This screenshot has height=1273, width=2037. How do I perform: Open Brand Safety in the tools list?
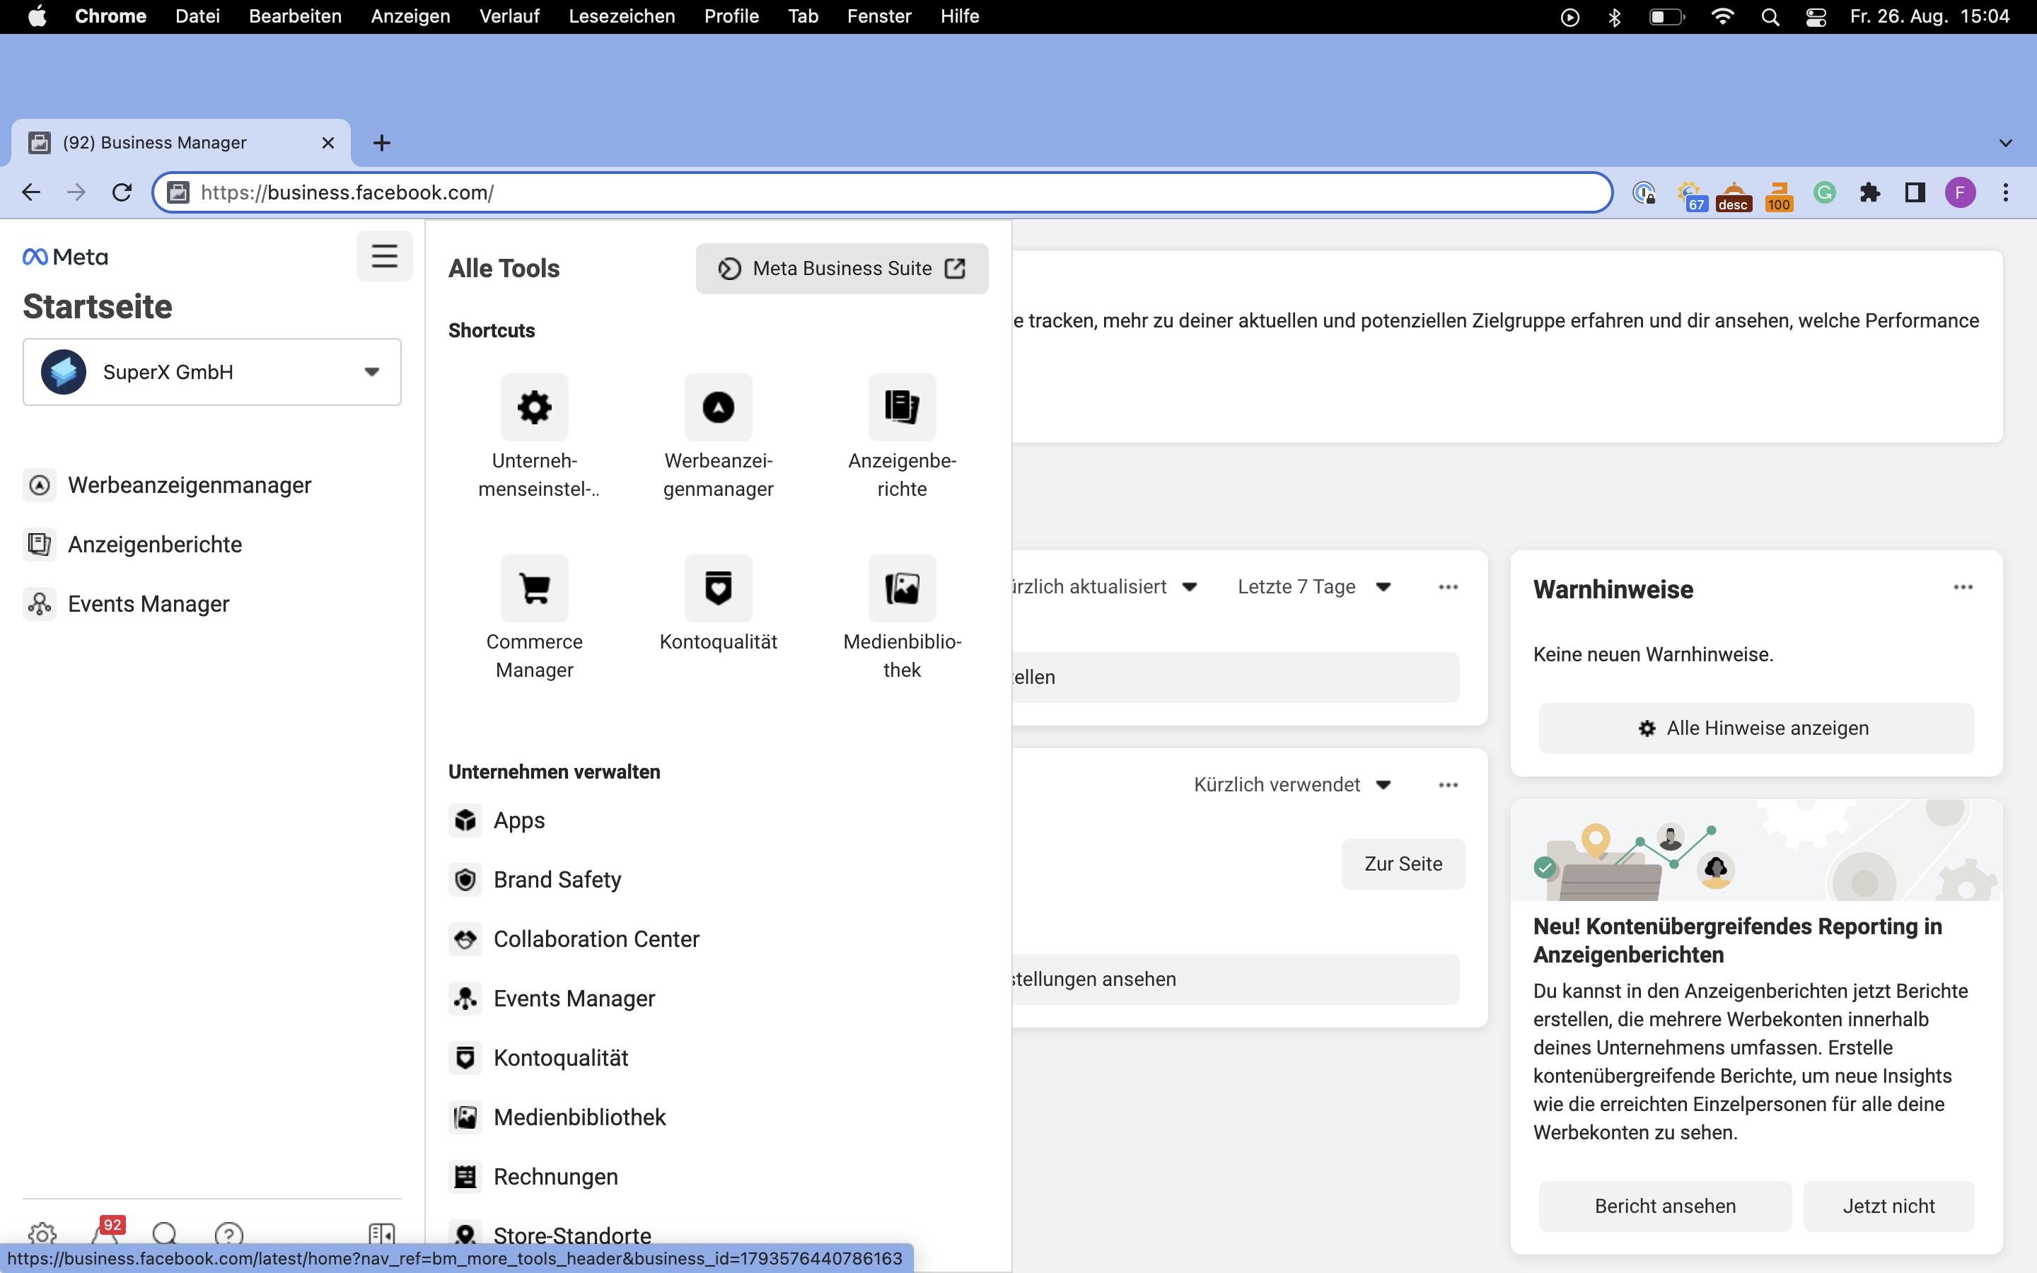click(535, 880)
